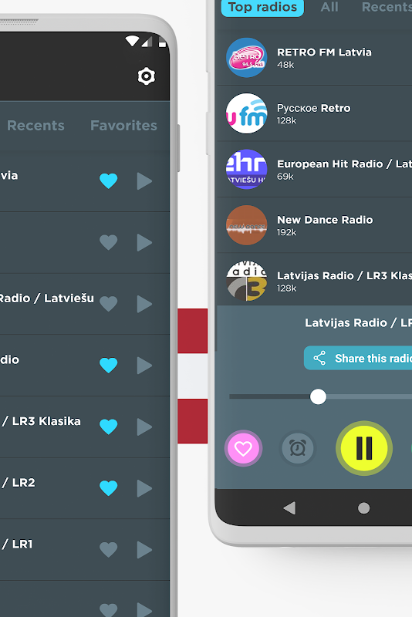
Task: Select the Top radios tab
Action: (262, 7)
